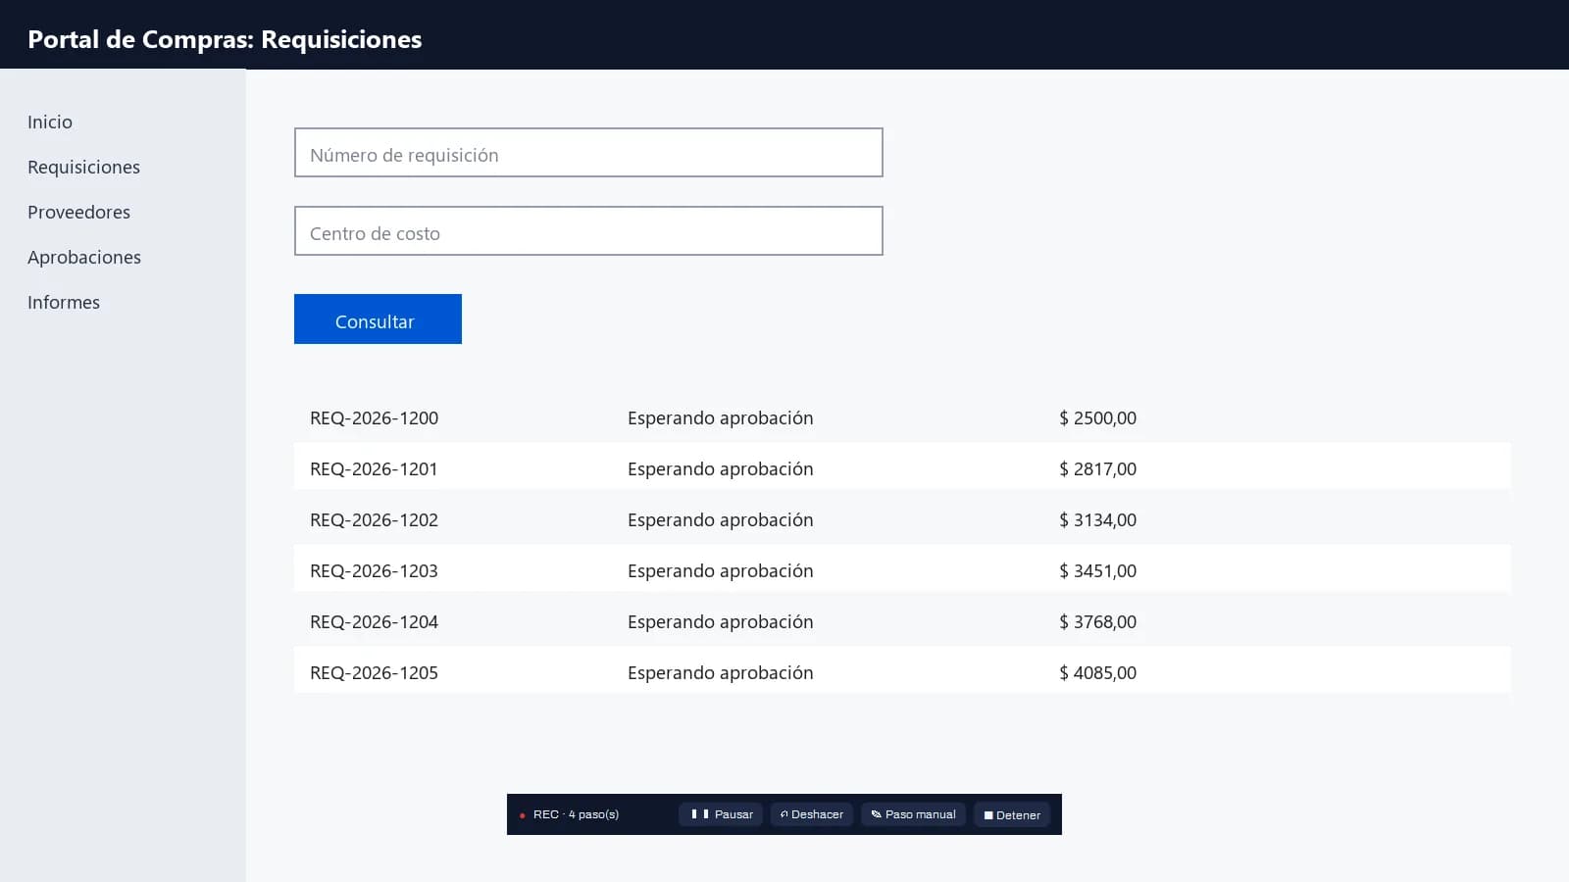Select requisition REQ-2026-1203
This screenshot has height=882, width=1569.
[x=902, y=570]
